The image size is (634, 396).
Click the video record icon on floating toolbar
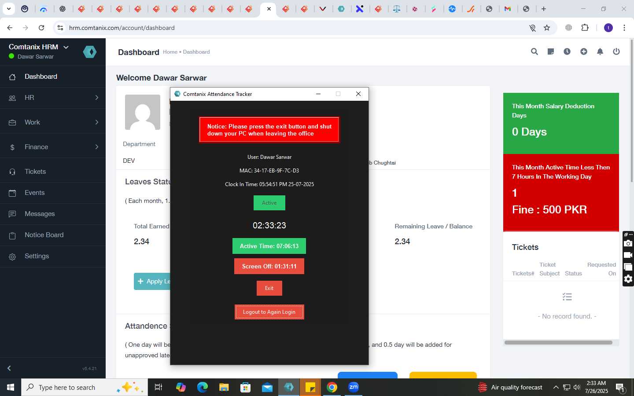[x=628, y=255]
